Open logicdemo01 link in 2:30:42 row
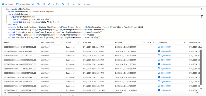This screenshot has width=206, height=96. 166,47
